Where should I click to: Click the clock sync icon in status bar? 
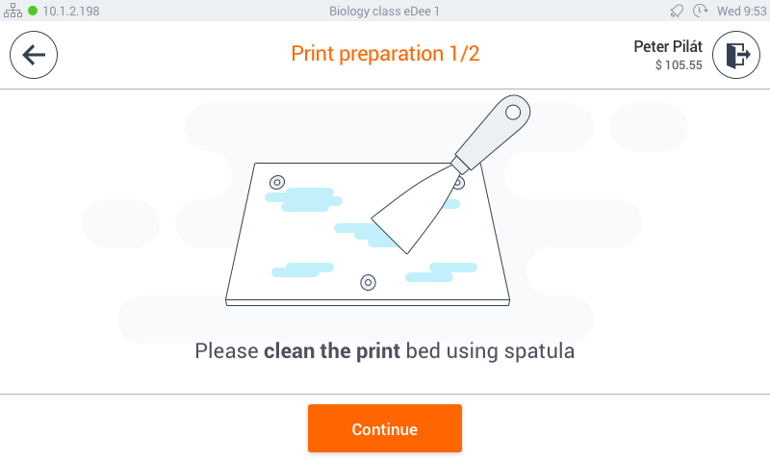700,11
